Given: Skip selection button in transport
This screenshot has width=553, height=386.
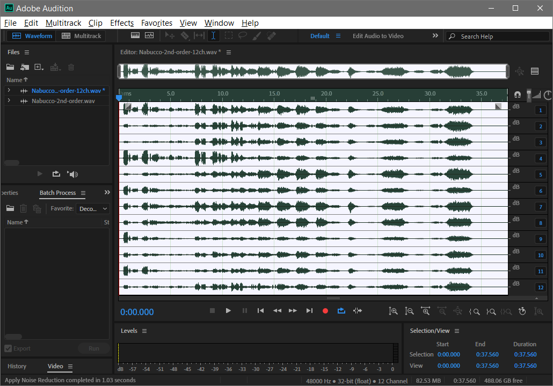Looking at the screenshot, I should [x=358, y=310].
